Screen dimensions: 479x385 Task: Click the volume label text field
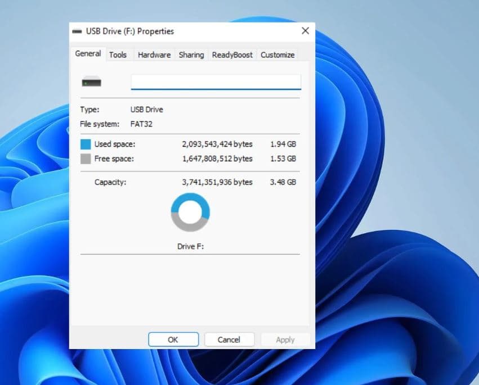click(x=216, y=82)
